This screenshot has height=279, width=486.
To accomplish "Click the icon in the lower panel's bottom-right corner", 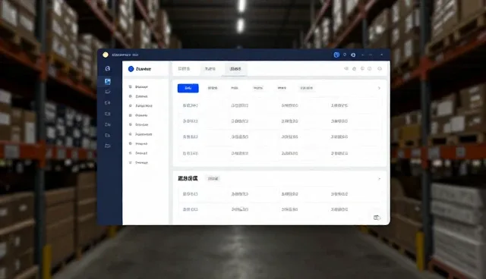I will pos(377,218).
